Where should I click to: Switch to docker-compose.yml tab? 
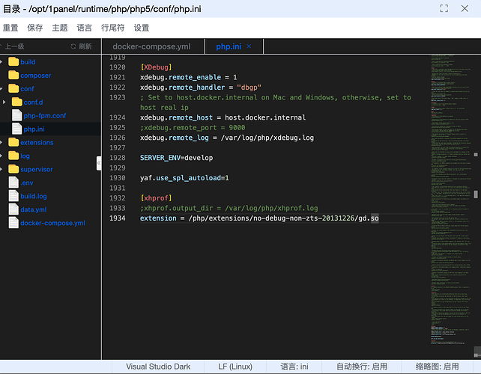(x=151, y=46)
